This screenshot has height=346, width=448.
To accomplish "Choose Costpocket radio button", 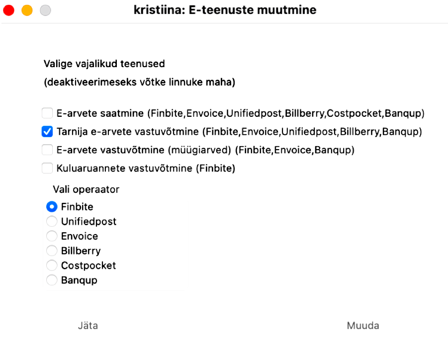I will click(x=52, y=265).
